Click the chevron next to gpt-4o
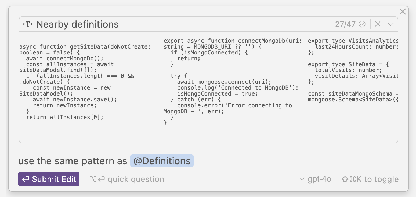This screenshot has height=197, width=416. pos(302,179)
